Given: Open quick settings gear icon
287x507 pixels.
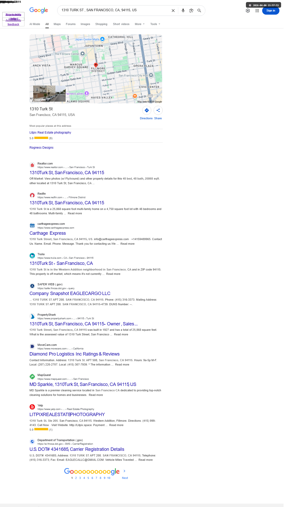Looking at the screenshot, I should (248, 11).
